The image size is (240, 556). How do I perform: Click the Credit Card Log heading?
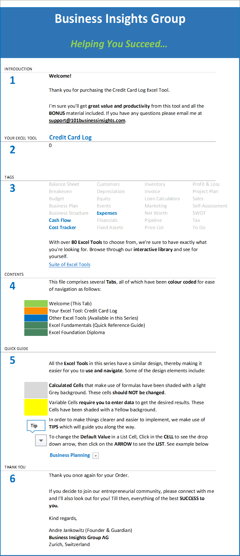(x=70, y=137)
